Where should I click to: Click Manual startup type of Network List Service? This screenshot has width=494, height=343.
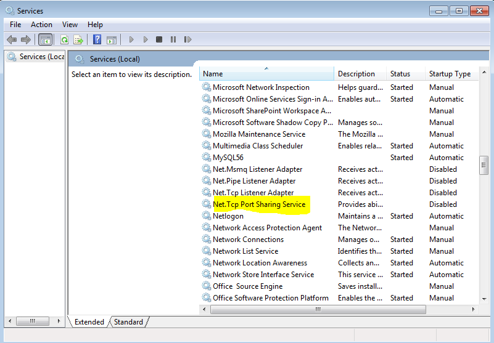pyautogui.click(x=442, y=251)
